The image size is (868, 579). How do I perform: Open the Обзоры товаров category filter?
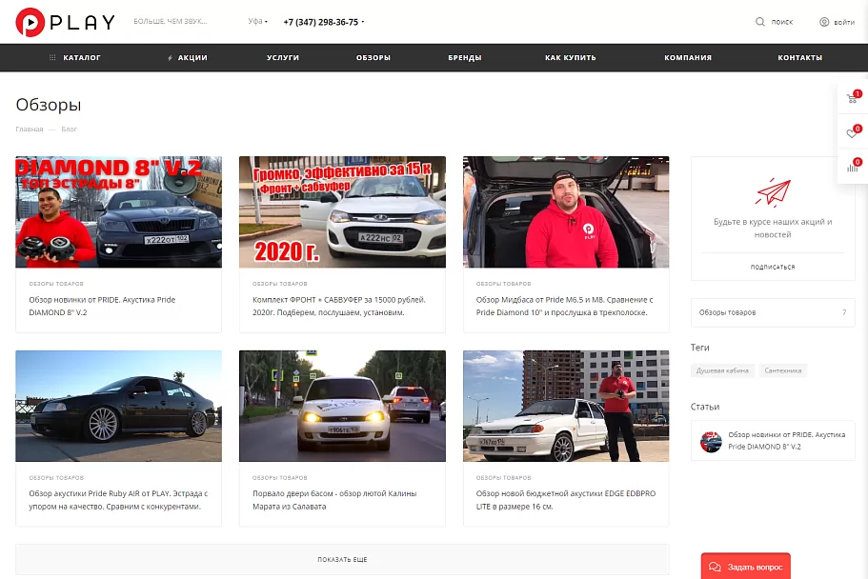pos(772,312)
